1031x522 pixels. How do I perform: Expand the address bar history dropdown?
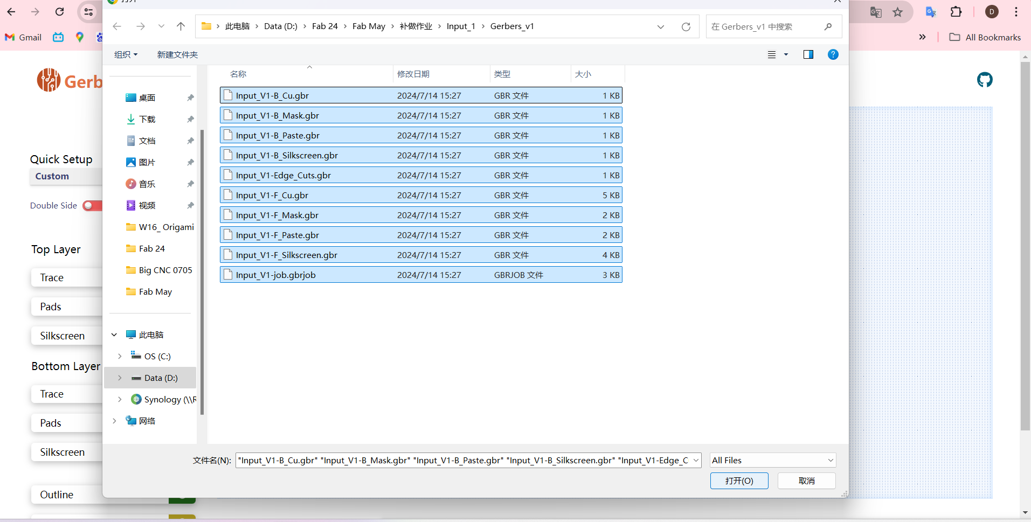[661, 26]
